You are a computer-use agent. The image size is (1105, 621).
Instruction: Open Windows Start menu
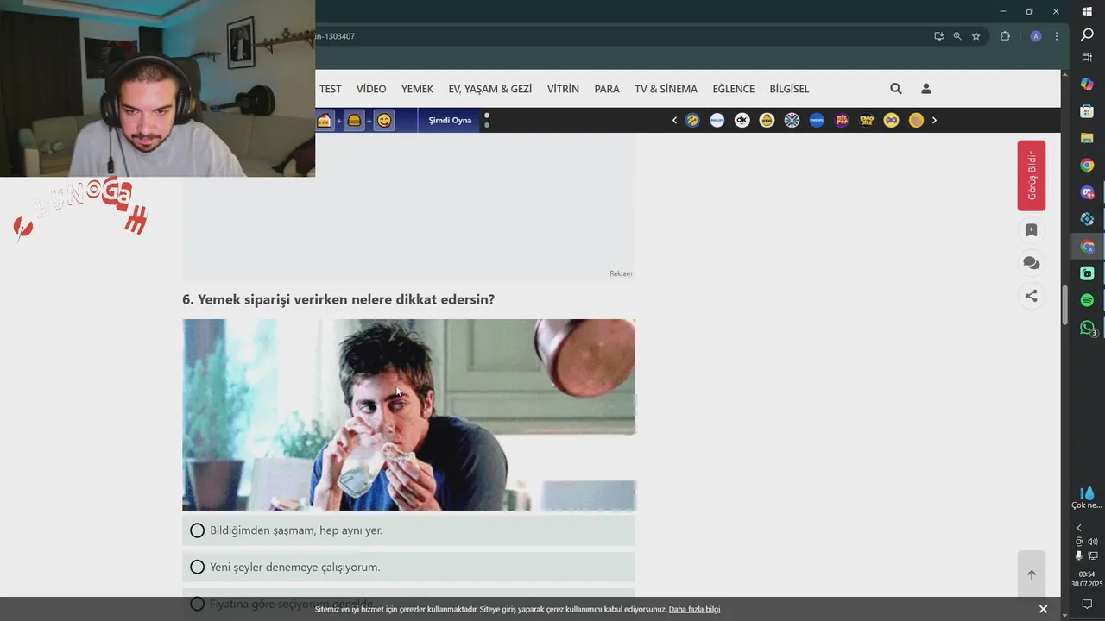[1087, 11]
